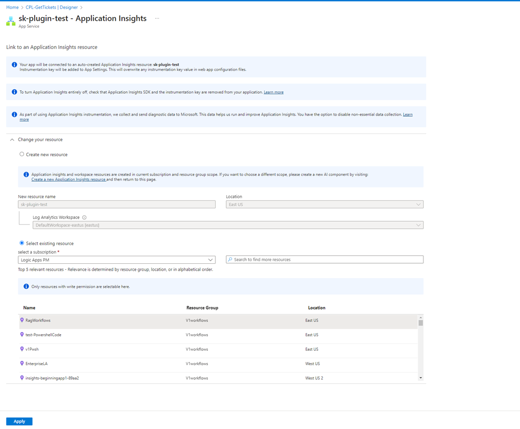Viewport: 520px width, 429px height.
Task: Click the Apply button
Action: pyautogui.click(x=19, y=422)
